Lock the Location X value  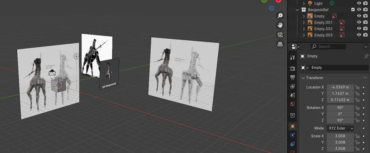pyautogui.click(x=357, y=87)
